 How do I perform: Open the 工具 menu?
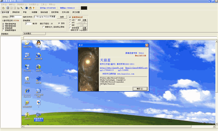[44, 4]
